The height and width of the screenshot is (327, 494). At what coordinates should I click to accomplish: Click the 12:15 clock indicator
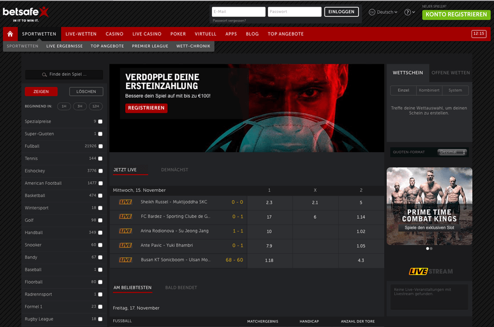point(479,34)
